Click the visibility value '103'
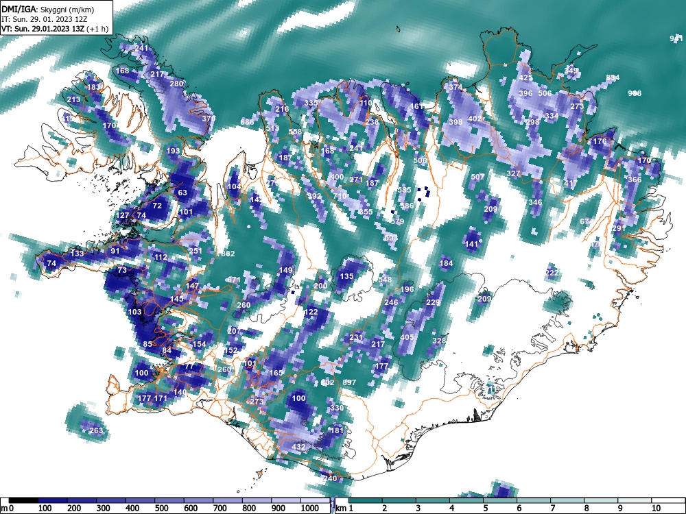This screenshot has height=514, width=686. click(x=134, y=312)
